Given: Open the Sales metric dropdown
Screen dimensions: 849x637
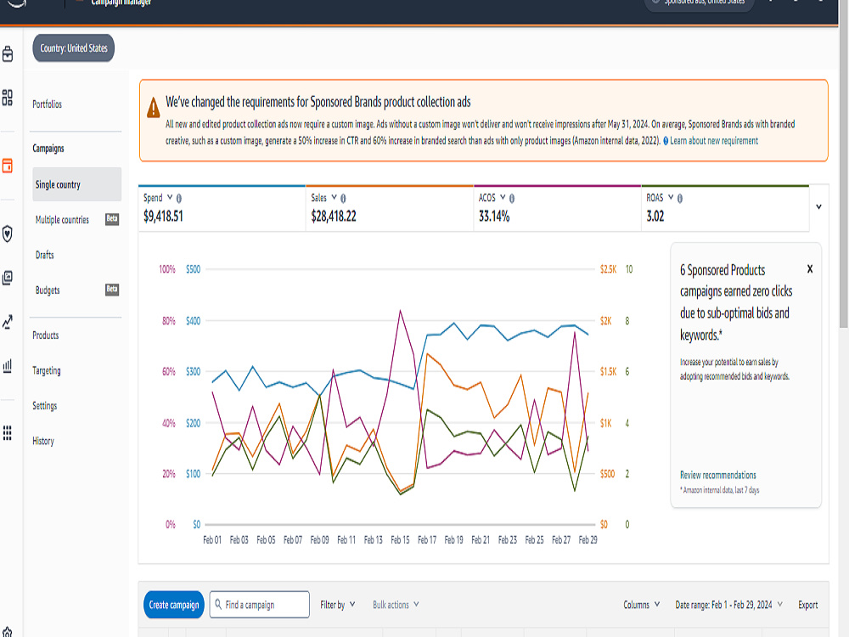Looking at the screenshot, I should (334, 197).
